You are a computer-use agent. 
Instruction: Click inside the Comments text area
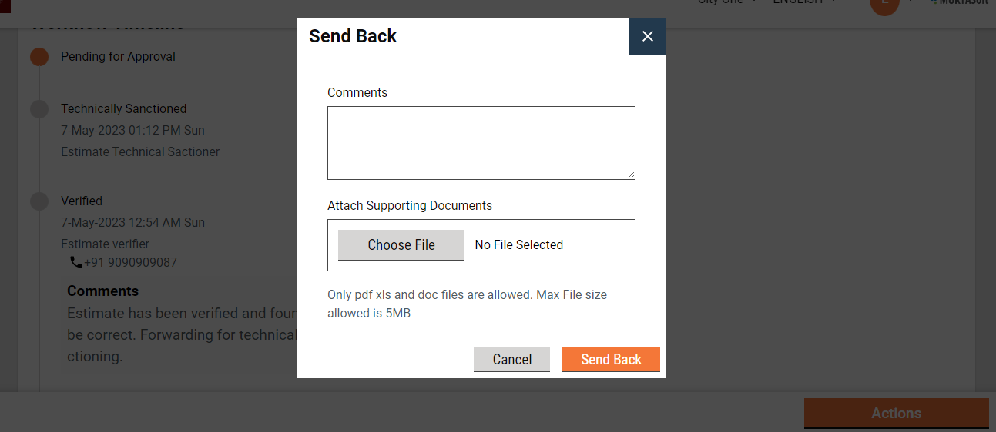coord(481,143)
